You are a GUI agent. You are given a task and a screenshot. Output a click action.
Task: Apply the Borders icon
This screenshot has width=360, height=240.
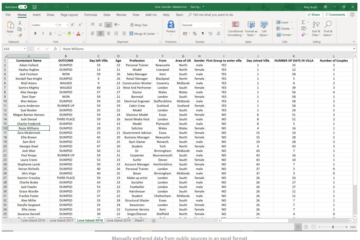point(60,34)
